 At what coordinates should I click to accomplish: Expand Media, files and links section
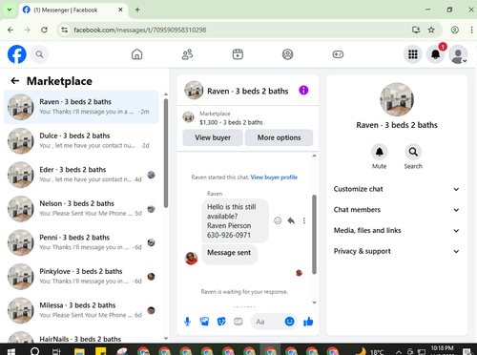point(397,230)
